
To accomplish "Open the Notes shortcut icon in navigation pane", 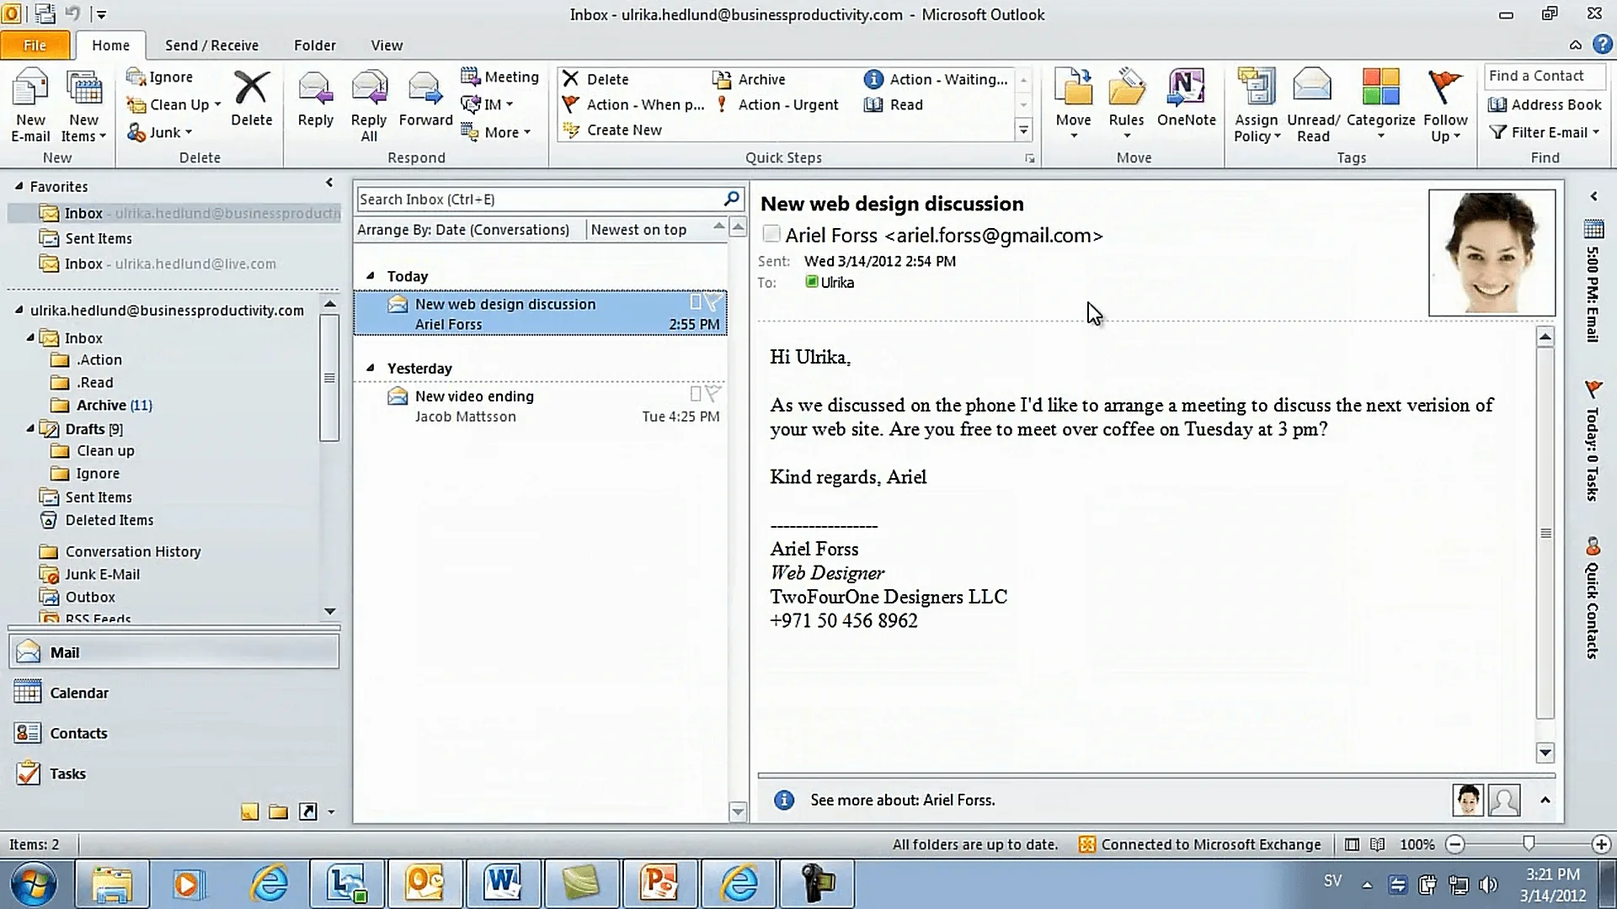I will pos(250,812).
